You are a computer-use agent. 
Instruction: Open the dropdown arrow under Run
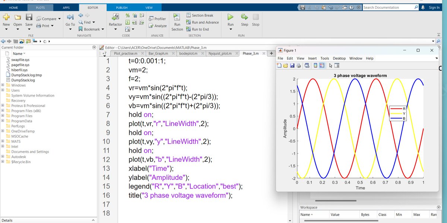pyautogui.click(x=231, y=30)
